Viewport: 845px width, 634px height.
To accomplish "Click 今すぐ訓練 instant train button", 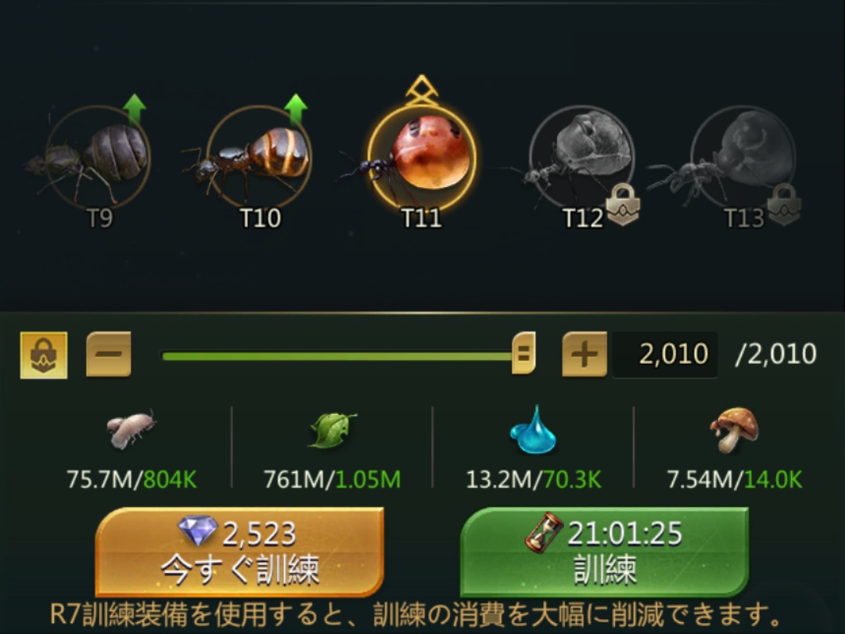I will pyautogui.click(x=240, y=552).
